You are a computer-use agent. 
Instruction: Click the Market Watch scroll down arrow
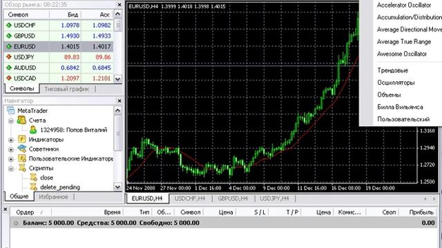click(118, 79)
